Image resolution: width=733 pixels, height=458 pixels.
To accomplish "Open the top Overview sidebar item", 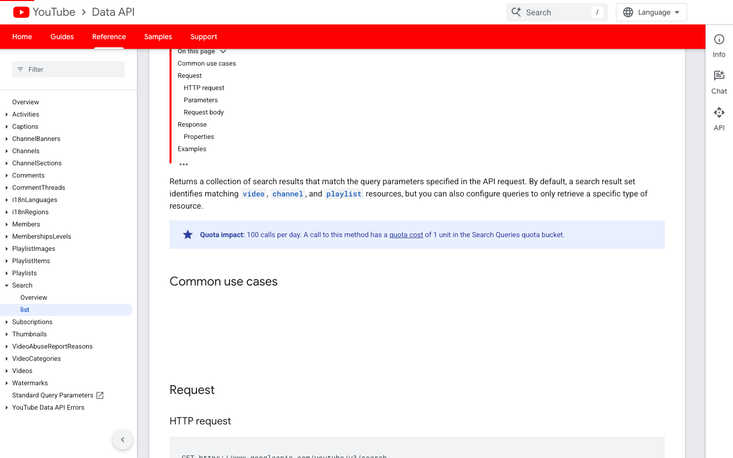I will coord(25,102).
